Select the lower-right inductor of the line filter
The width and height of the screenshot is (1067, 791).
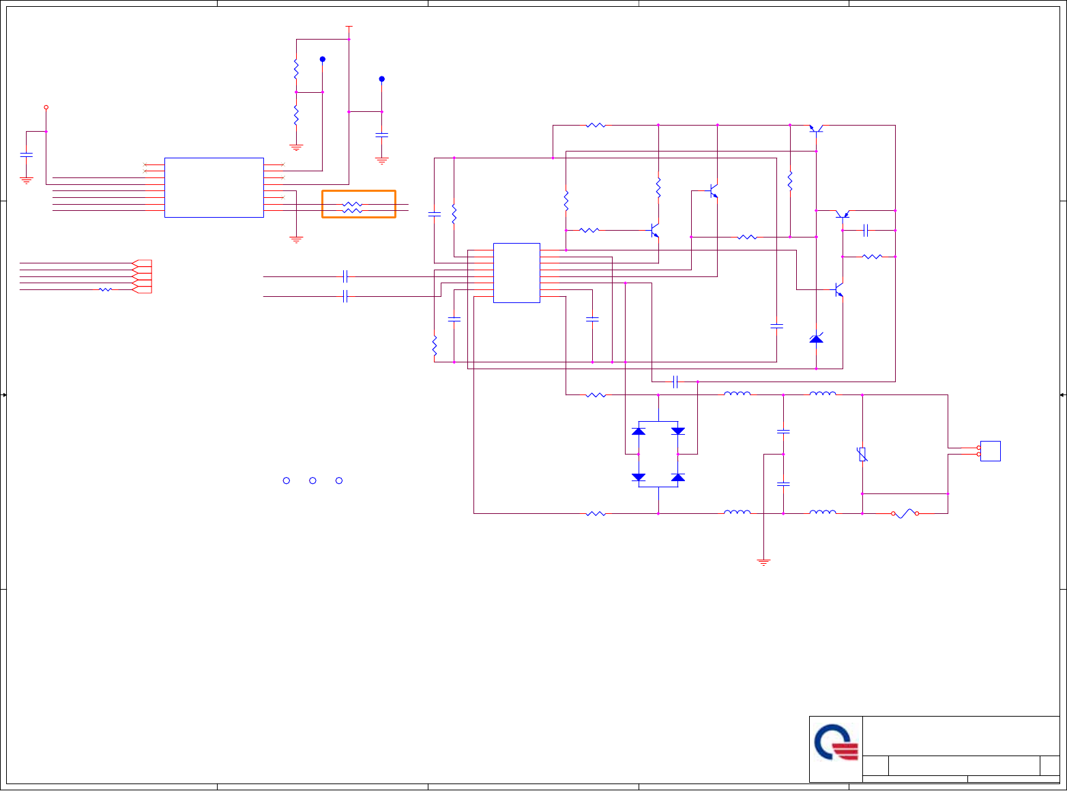823,512
